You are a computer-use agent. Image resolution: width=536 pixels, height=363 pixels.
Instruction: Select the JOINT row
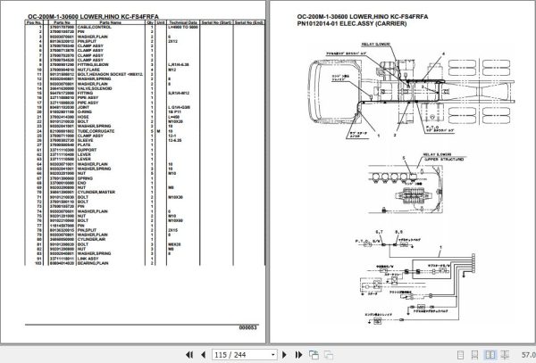coord(145,107)
